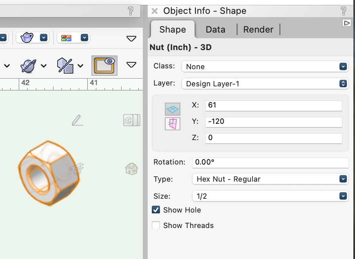Click the panel flyout arrow below help icon

coord(347,23)
